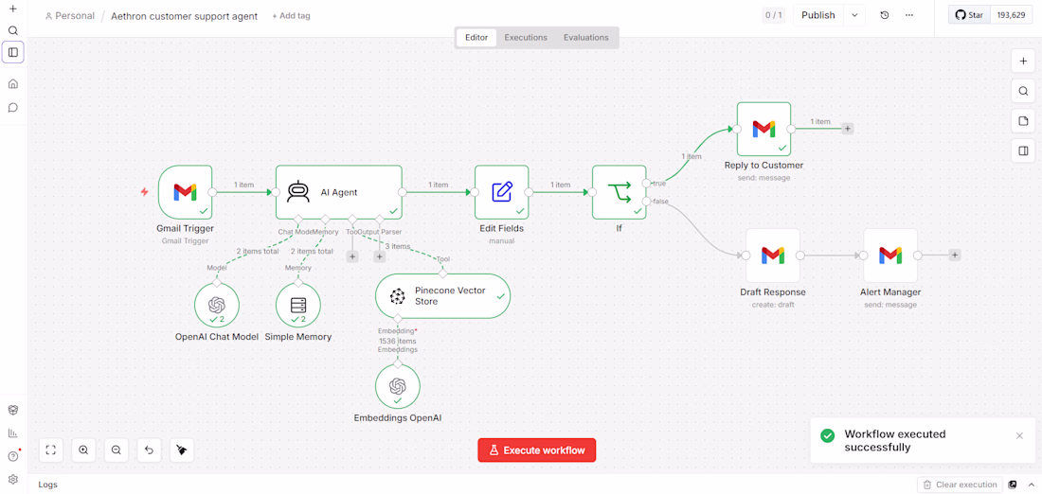Select the If node
The height and width of the screenshot is (494, 1042).
[620, 192]
